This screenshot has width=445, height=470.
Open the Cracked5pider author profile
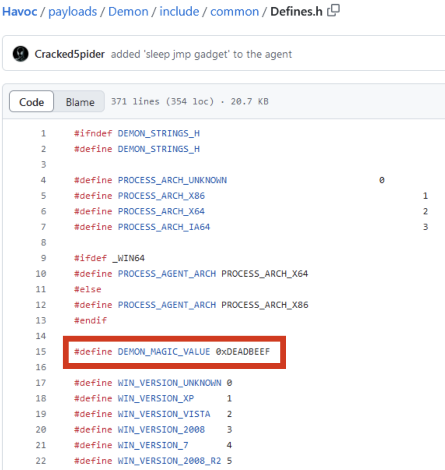point(69,54)
